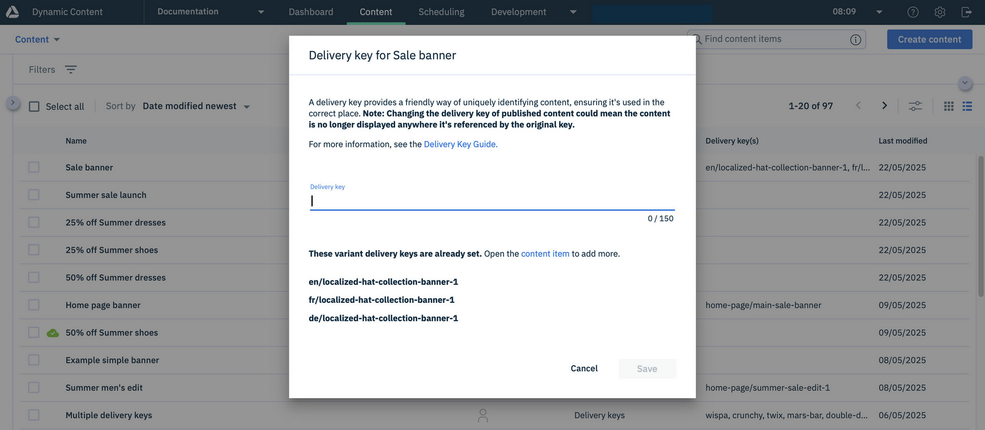
Task: Open the Example simple banner item
Action: (112, 360)
